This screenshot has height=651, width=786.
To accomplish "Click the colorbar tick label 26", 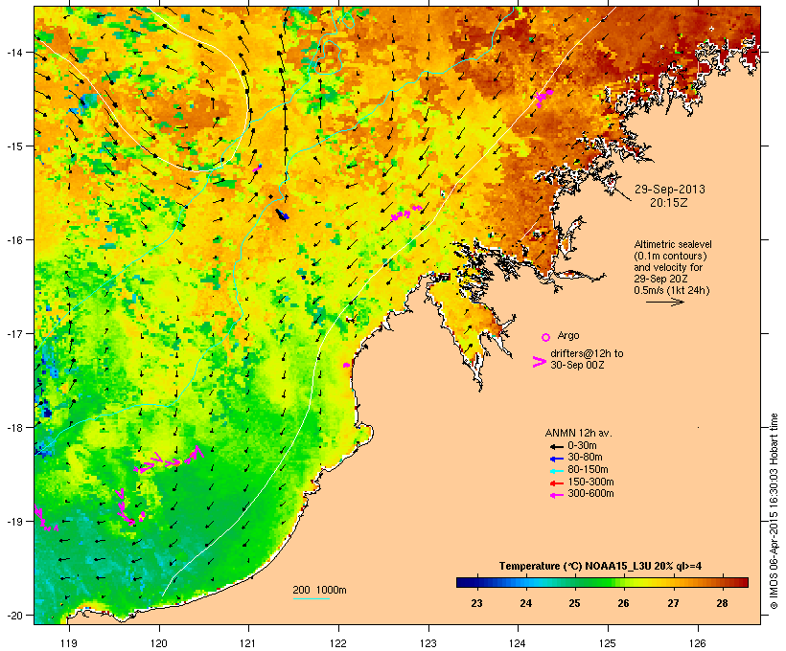I will [624, 603].
